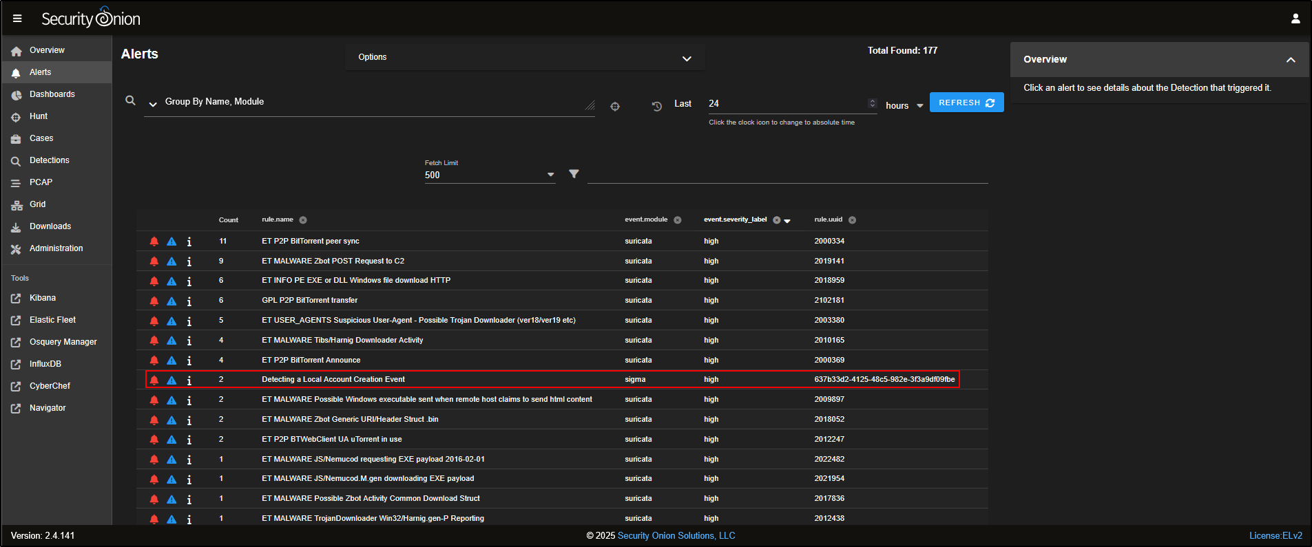This screenshot has height=547, width=1312.
Task: Click the filter funnel icon
Action: (x=574, y=174)
